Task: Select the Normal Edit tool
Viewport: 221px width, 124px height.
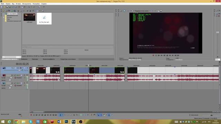Action: (x=60, y=115)
